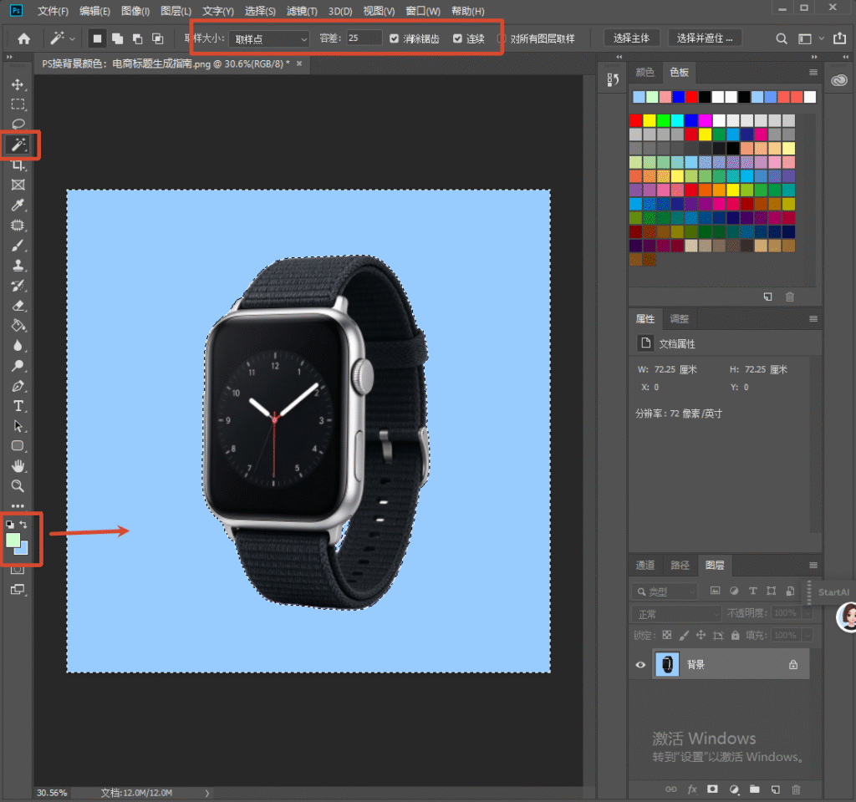Select the Horizontal Type tool
This screenshot has height=802, width=856.
(18, 407)
